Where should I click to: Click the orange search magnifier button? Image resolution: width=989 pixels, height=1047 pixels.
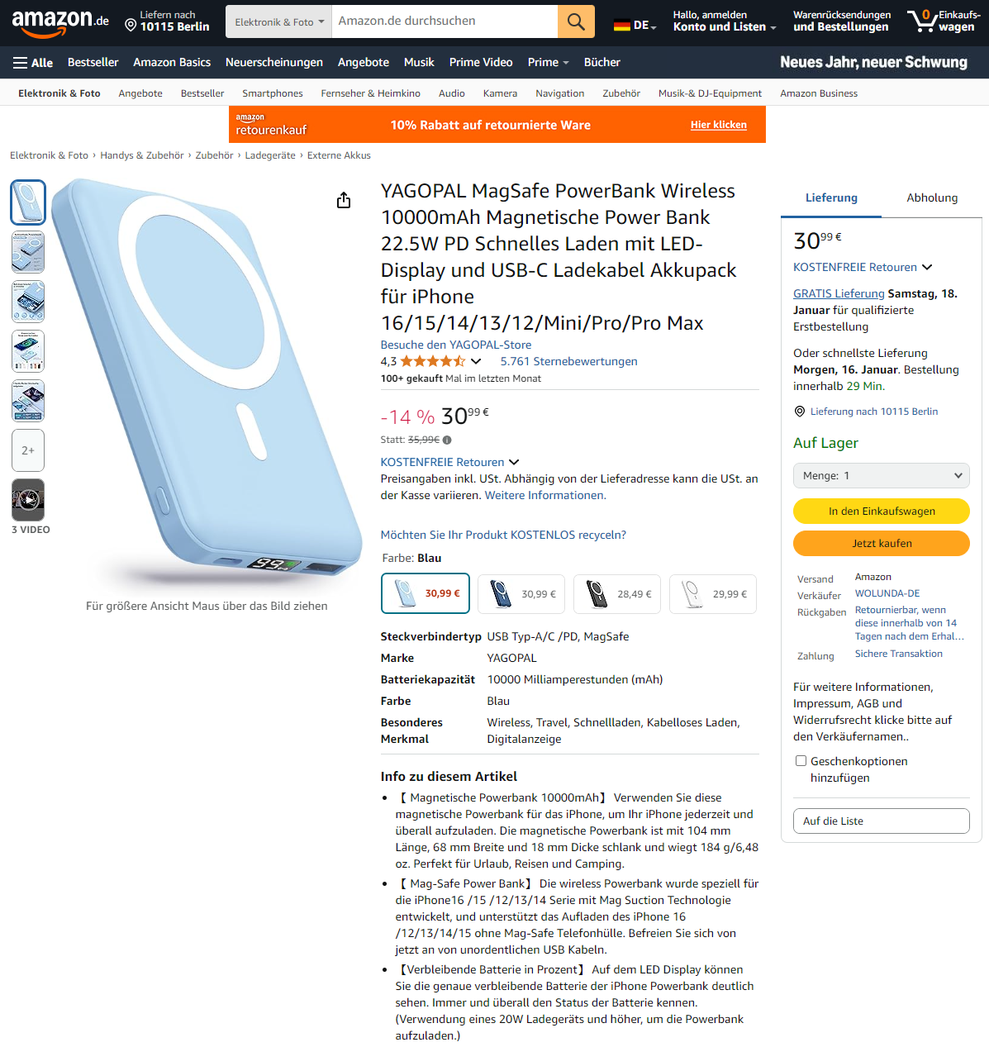[x=576, y=21]
